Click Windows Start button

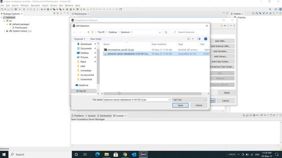[4, 154]
